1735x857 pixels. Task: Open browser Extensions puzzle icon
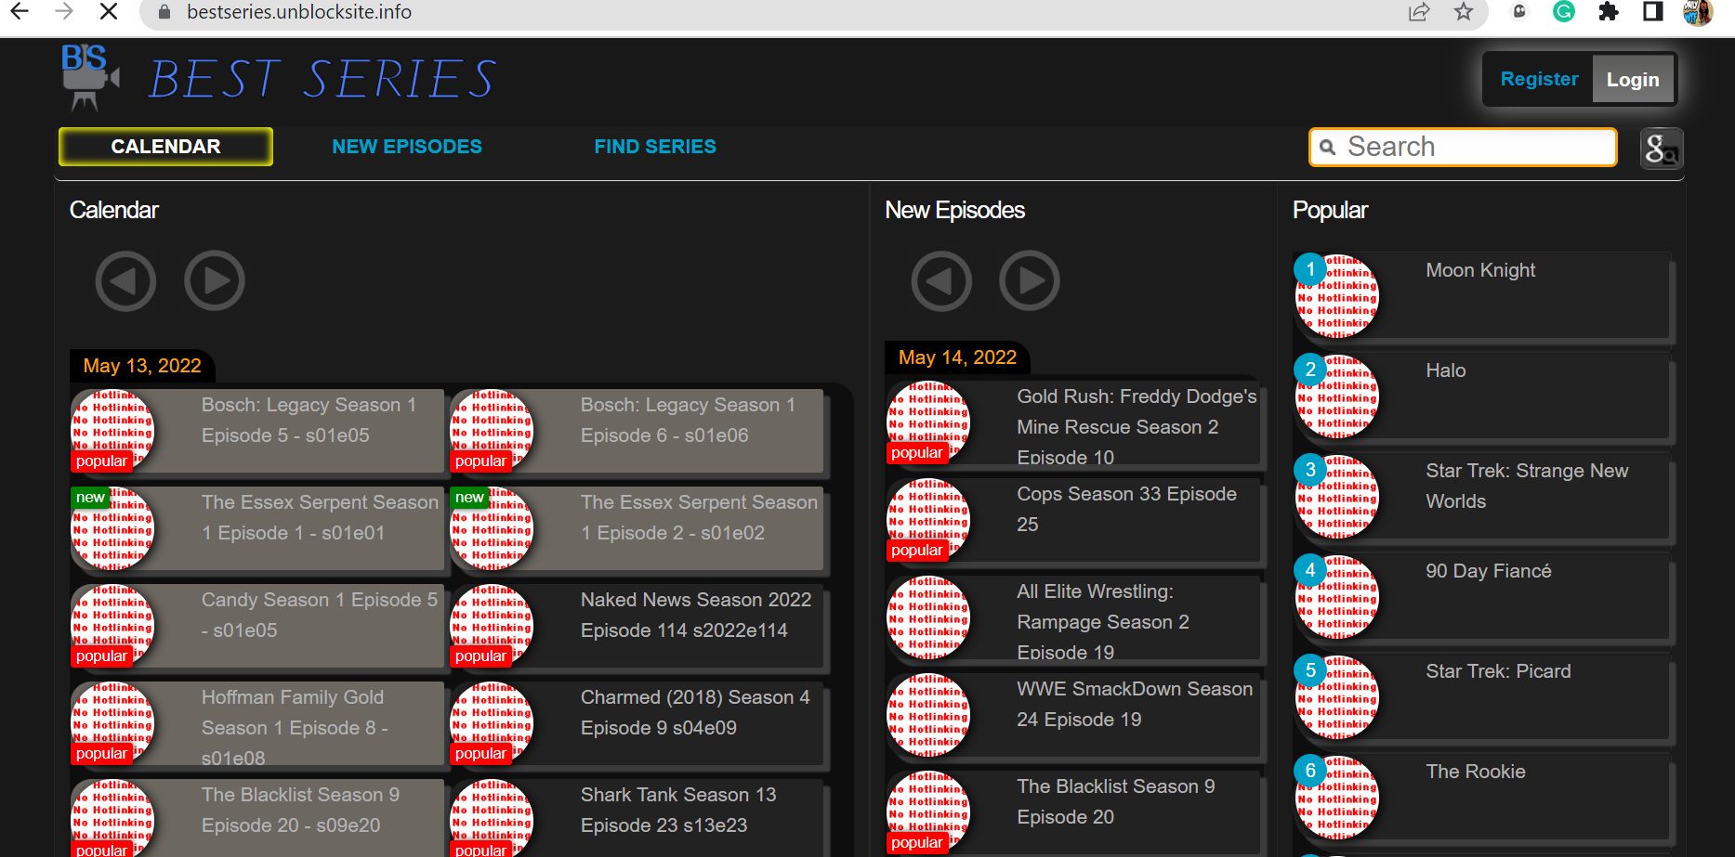[x=1609, y=12]
